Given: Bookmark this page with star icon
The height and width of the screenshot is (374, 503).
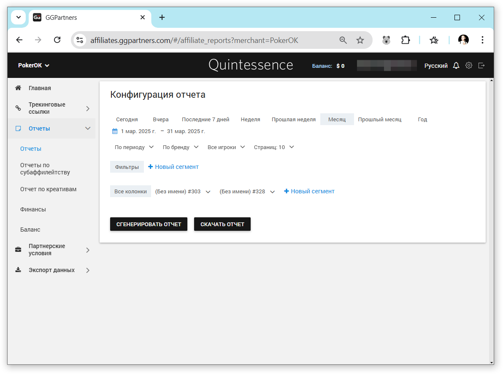Looking at the screenshot, I should pyautogui.click(x=360, y=40).
